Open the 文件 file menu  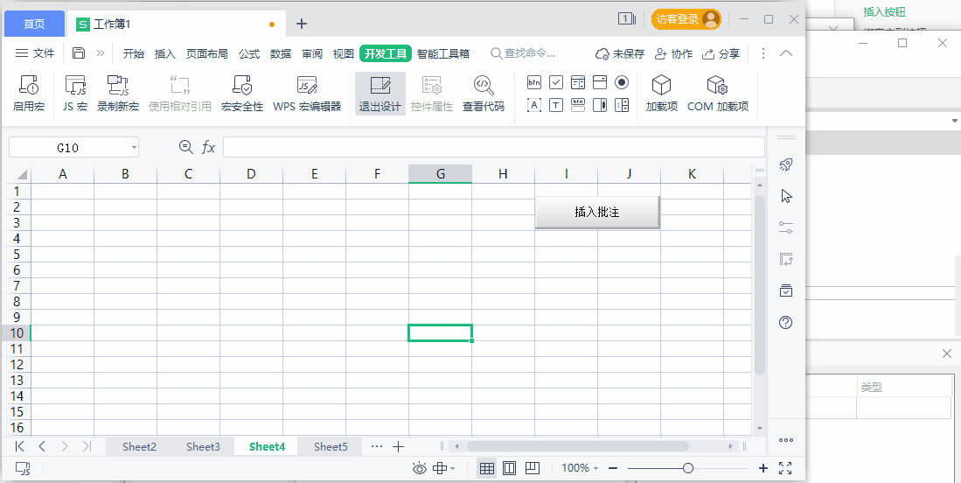[x=35, y=53]
